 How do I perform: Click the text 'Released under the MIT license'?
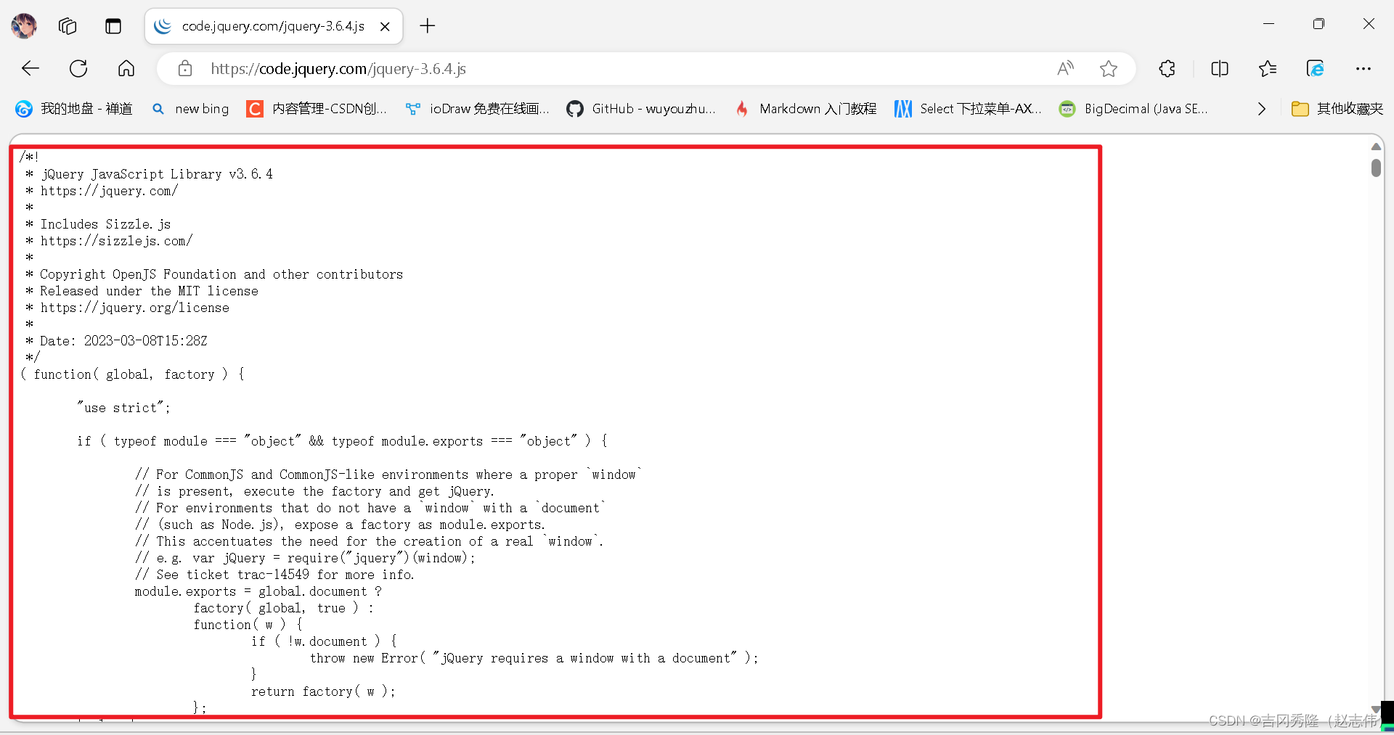click(149, 291)
